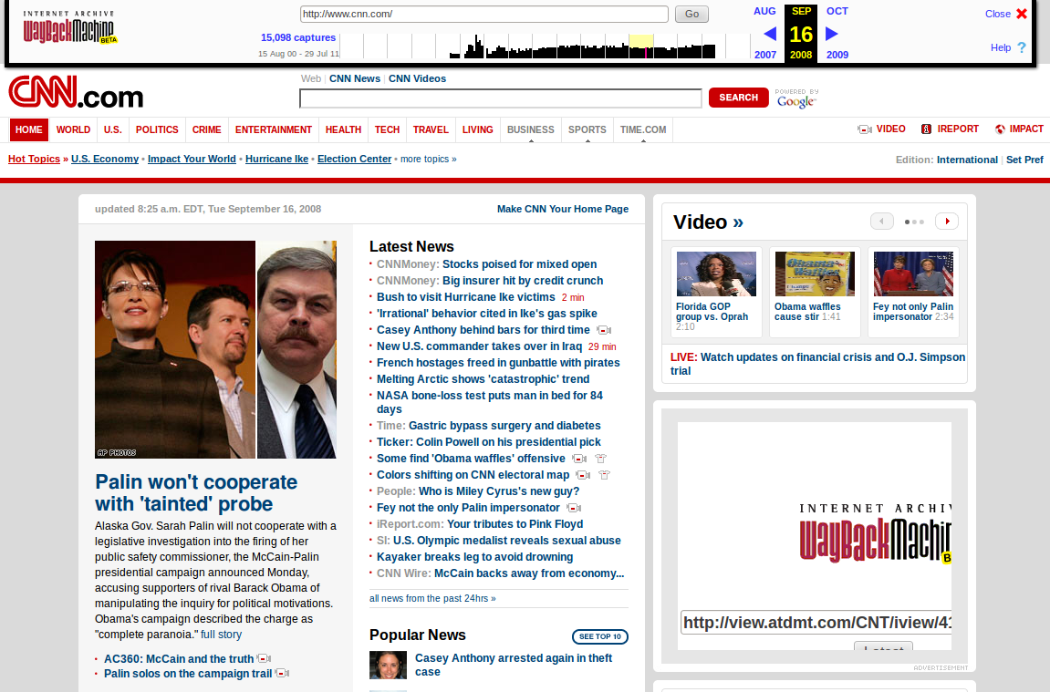Click the CNN search text field
Viewport: 1050px width, 692px height.
click(500, 98)
